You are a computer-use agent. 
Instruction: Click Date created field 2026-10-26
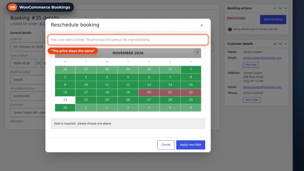point(23,63)
